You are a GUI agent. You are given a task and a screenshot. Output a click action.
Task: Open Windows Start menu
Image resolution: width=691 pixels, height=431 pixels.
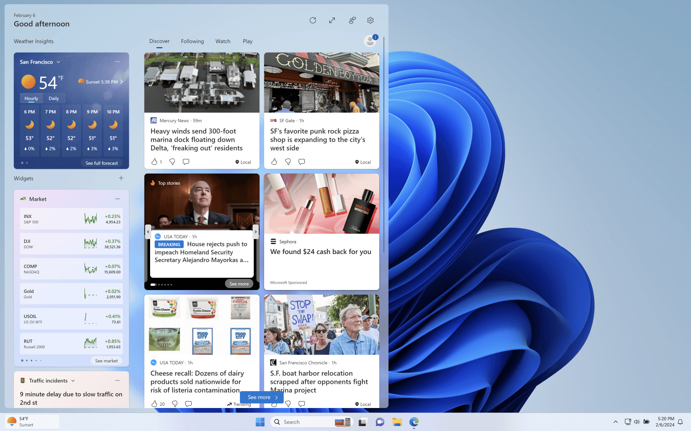coord(260,422)
